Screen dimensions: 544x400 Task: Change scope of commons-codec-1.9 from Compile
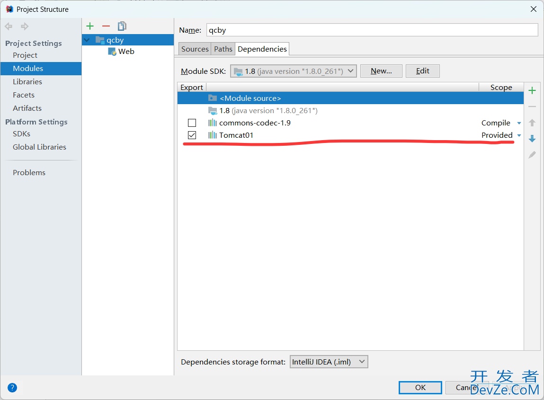(501, 123)
